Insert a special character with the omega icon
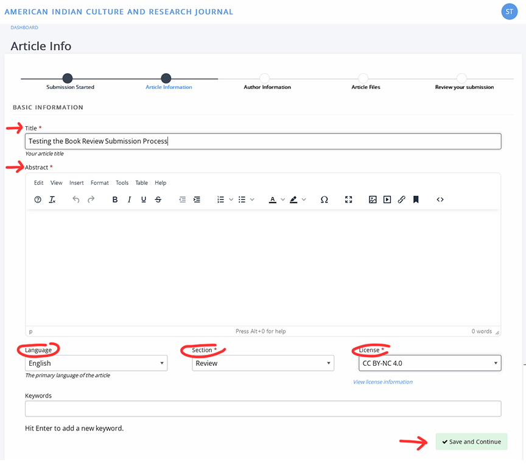Screen dimensions: 526x464 [324, 199]
